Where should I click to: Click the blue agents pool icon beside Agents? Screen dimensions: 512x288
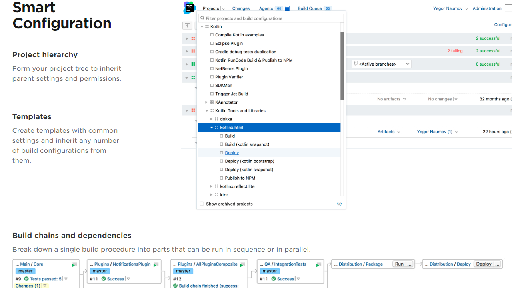pos(287,8)
